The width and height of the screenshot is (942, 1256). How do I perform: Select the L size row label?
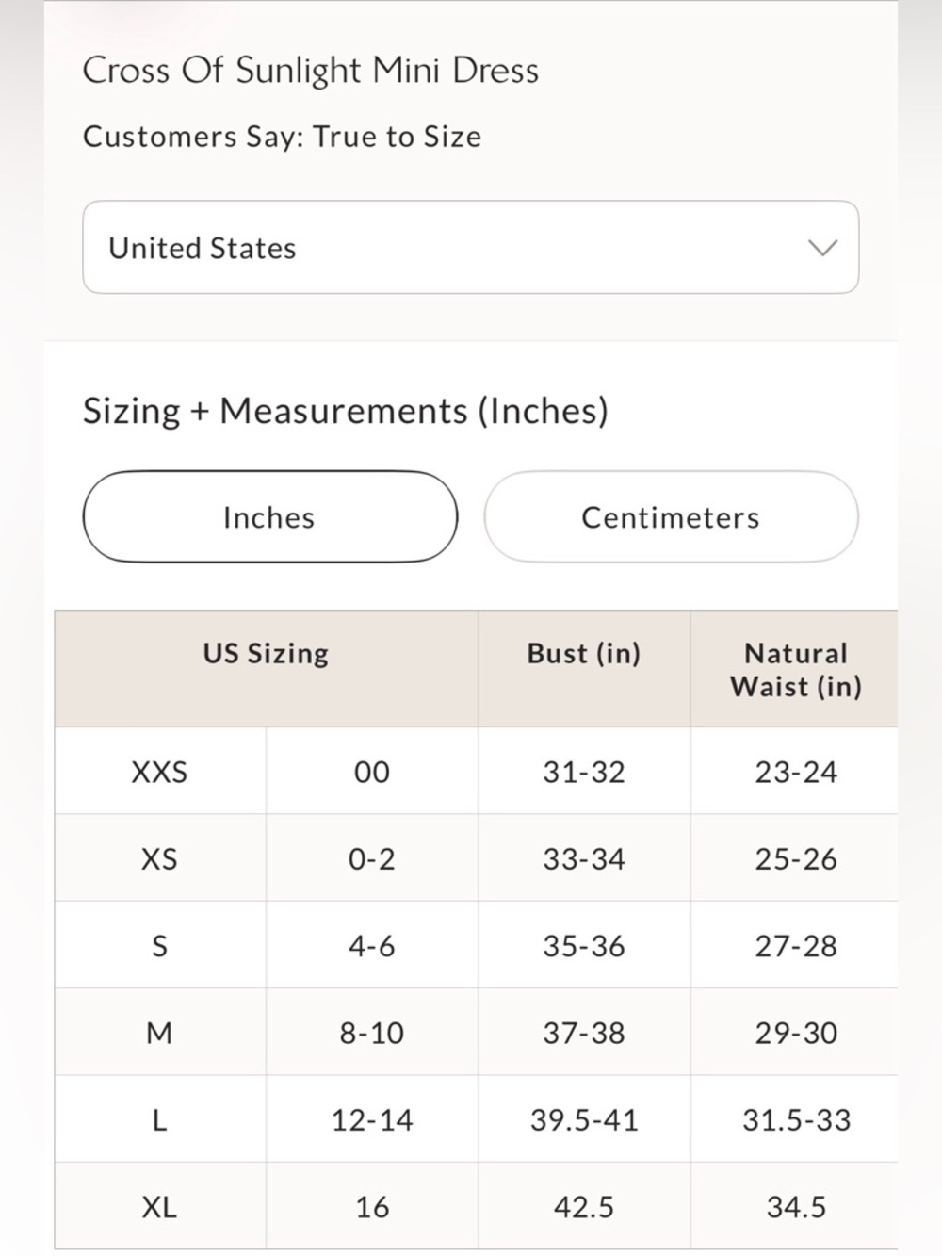[160, 1119]
